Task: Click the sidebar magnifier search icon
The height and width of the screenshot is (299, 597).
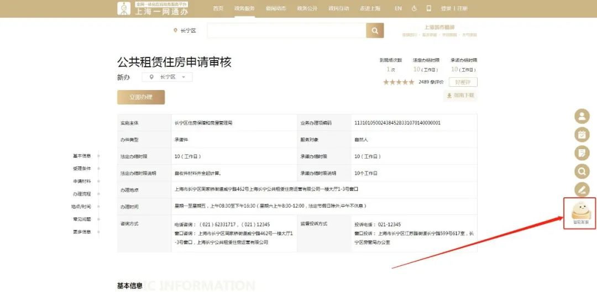Action: (582, 171)
